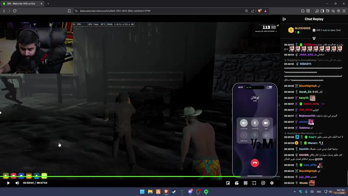Select the SXB Watch the VOD tab

click(22, 4)
